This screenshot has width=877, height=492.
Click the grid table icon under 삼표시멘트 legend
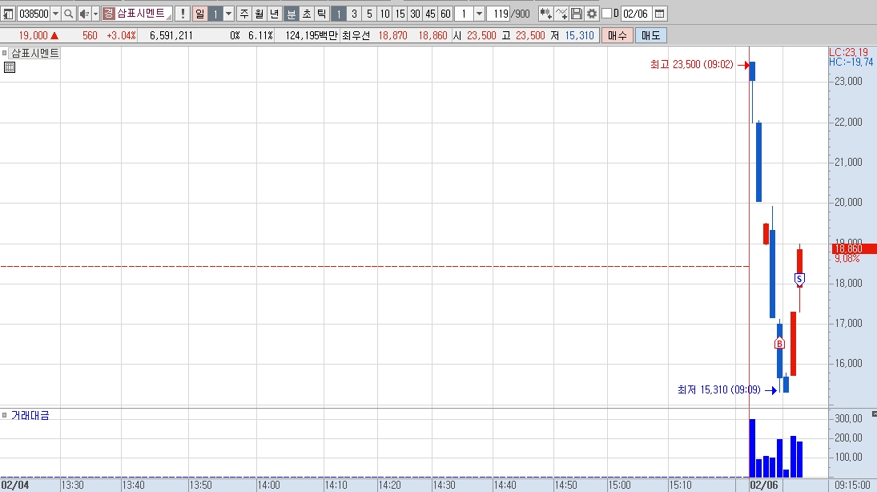(x=10, y=68)
